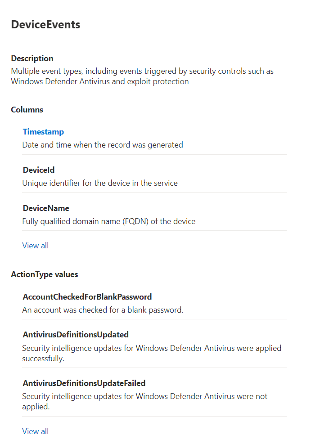Click 'An account was checked for a blank password'
Viewport: 311px width, 444px height.
103,310
